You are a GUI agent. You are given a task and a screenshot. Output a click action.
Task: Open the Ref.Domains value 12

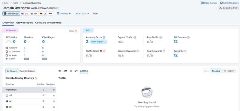pyautogui.click(x=175, y=42)
